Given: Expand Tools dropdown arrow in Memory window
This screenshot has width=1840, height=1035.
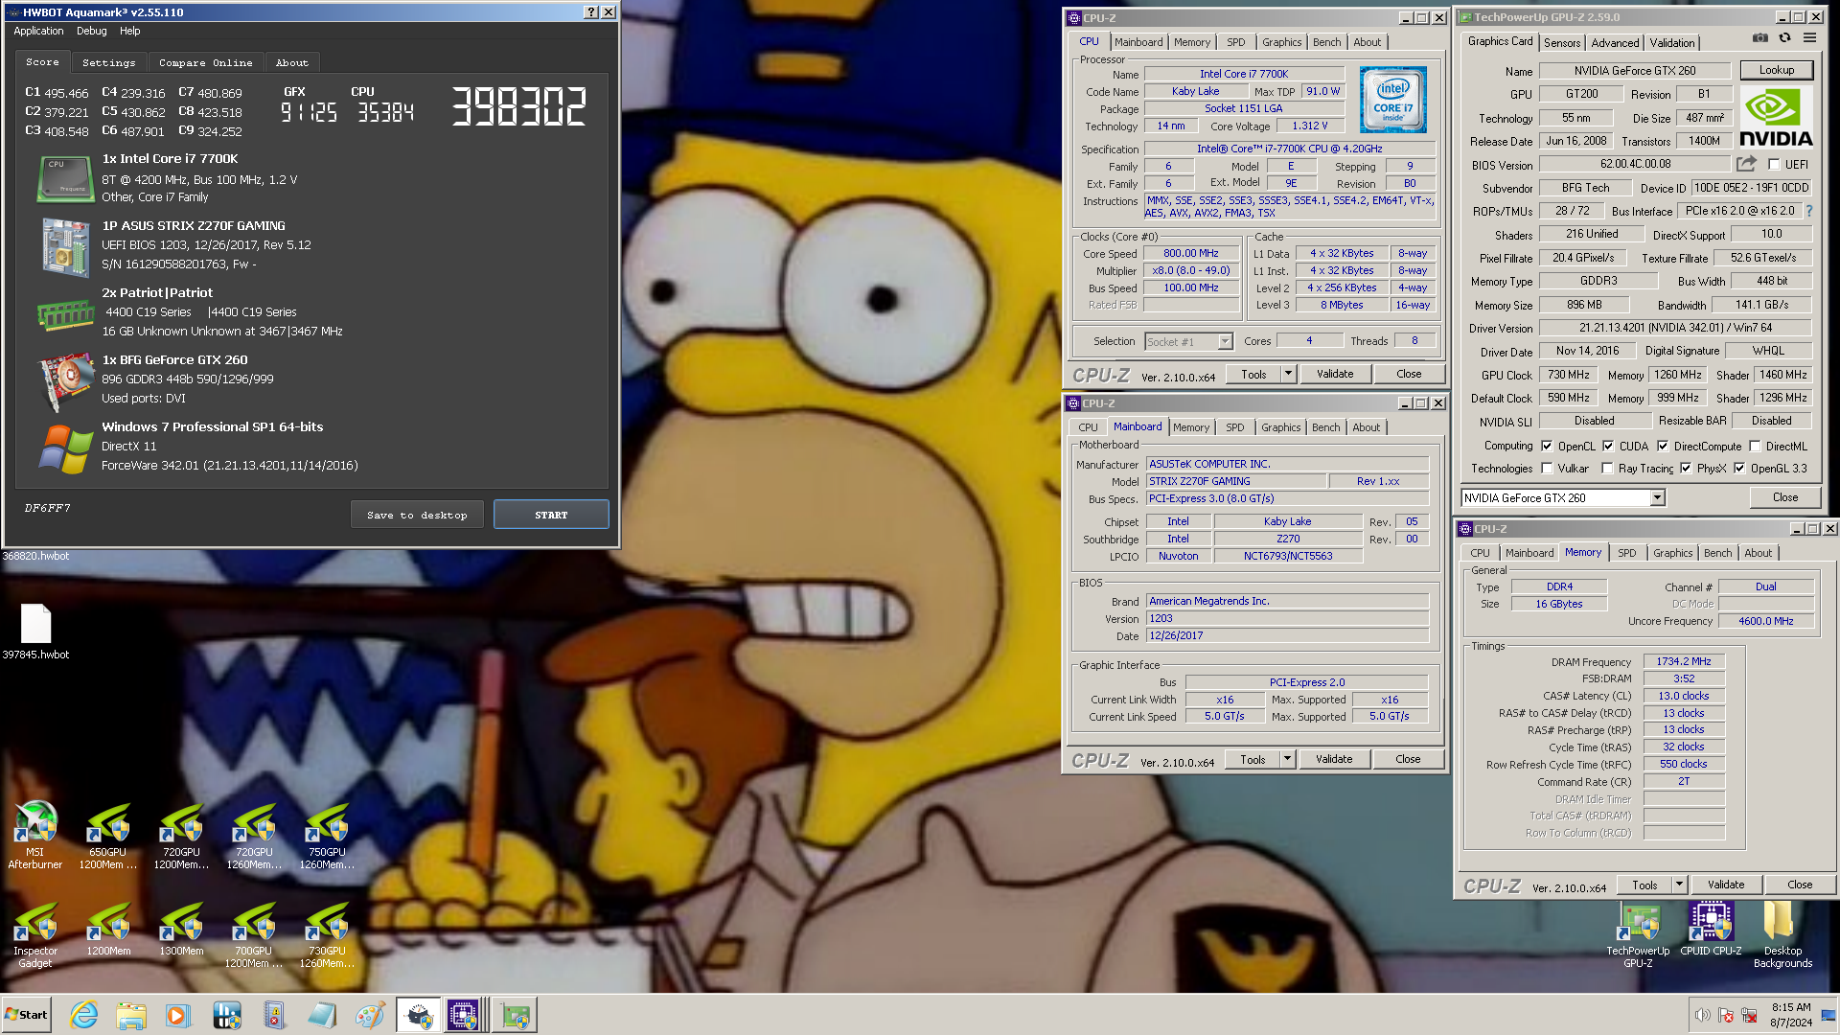Looking at the screenshot, I should point(1679,885).
